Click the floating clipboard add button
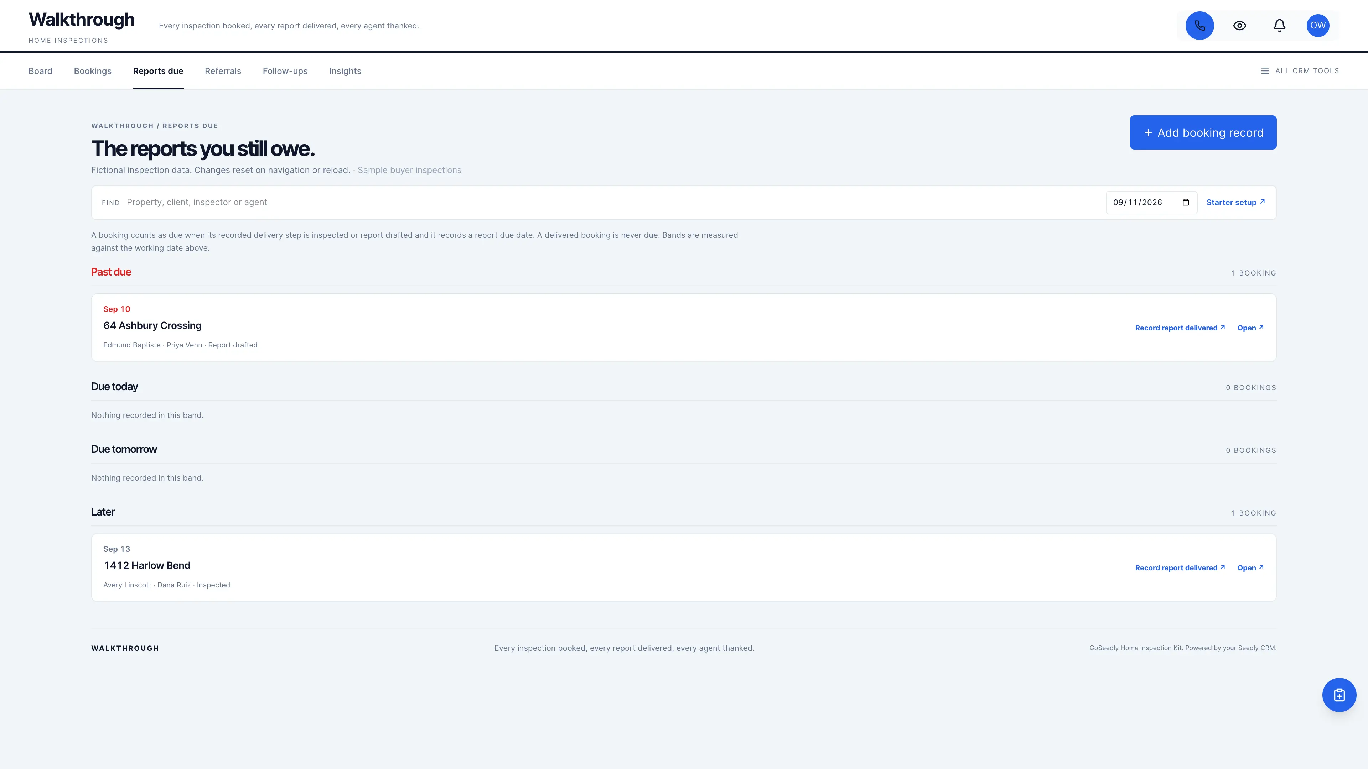 [x=1339, y=695]
